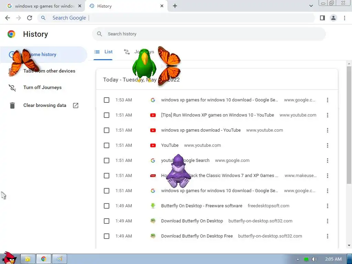Image resolution: width=352 pixels, height=264 pixels.
Task: Open actions menu for Butterfly On Desktop Freeware
Action: (x=328, y=206)
